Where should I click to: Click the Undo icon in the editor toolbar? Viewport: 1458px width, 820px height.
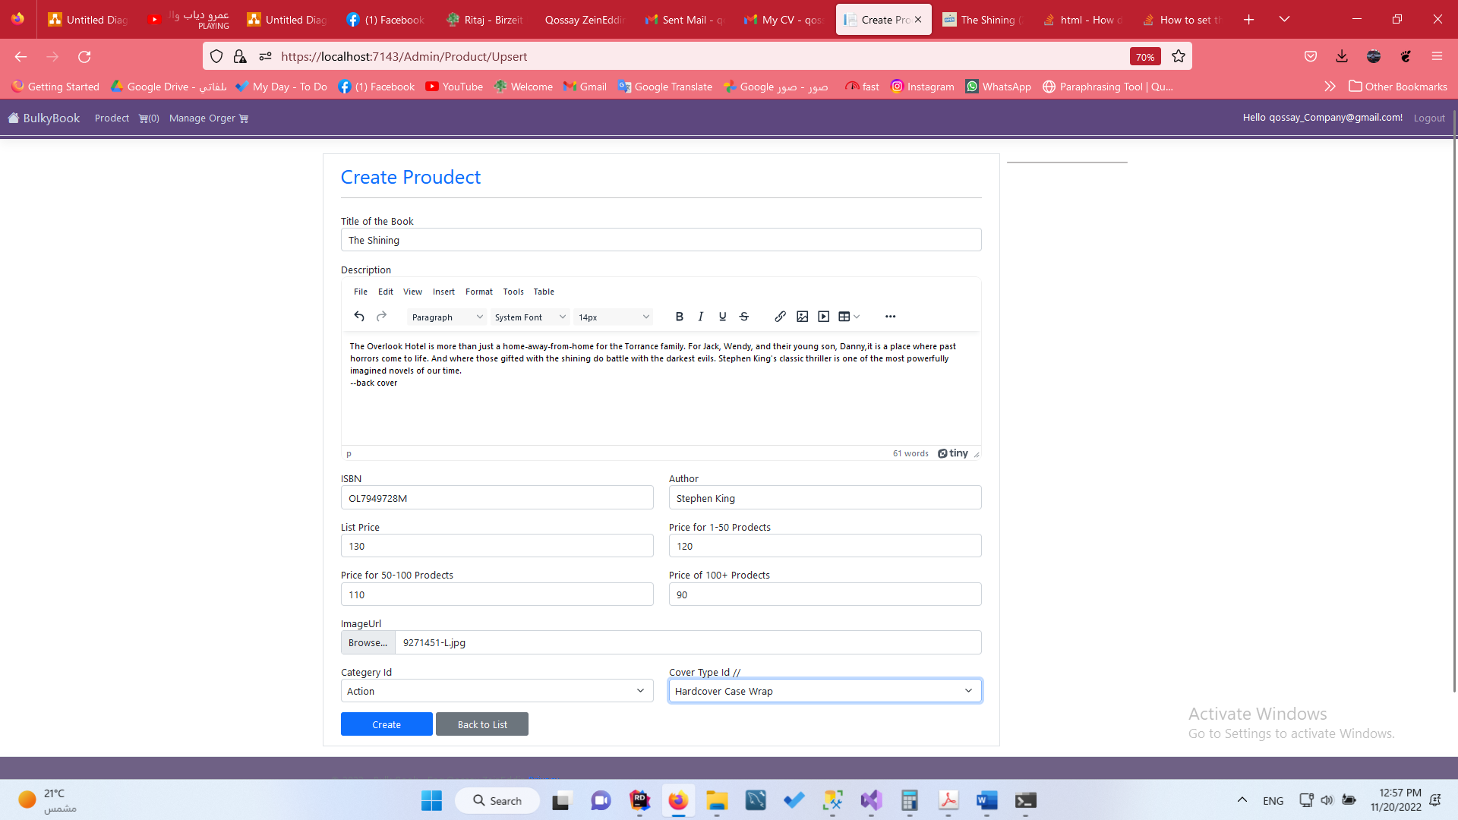[359, 317]
